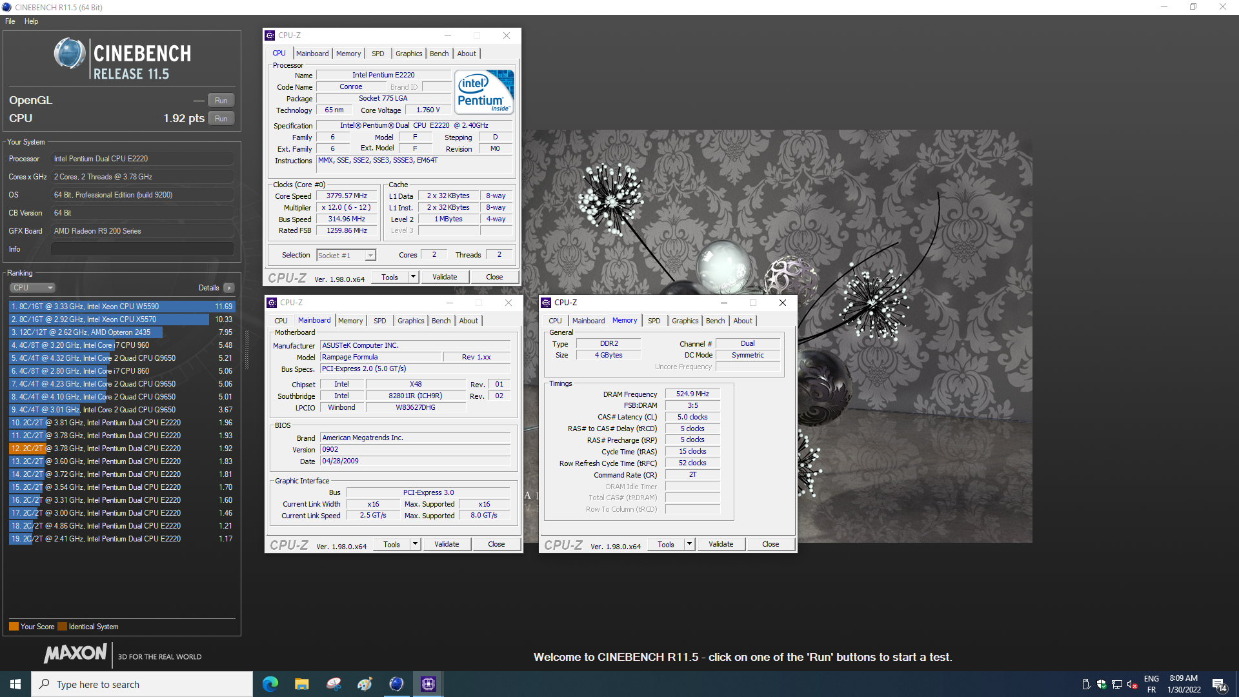
Task: Click the GFX Board AMD Radeon R9 200 field
Action: (x=142, y=231)
